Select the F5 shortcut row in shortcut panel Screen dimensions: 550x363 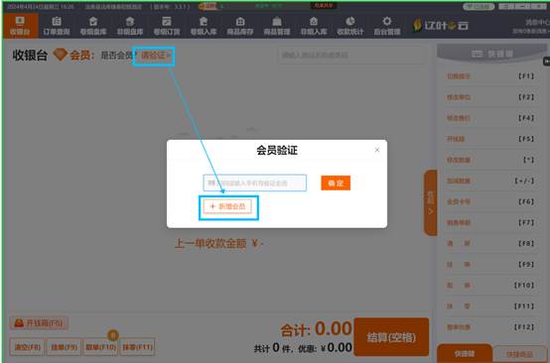490,139
